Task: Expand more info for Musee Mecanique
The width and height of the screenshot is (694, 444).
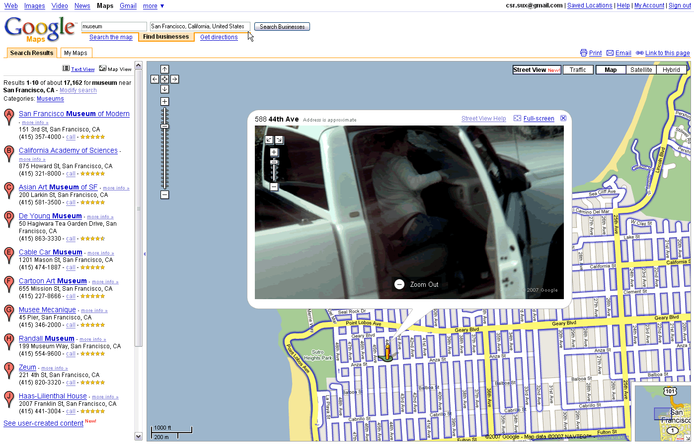Action: [94, 311]
